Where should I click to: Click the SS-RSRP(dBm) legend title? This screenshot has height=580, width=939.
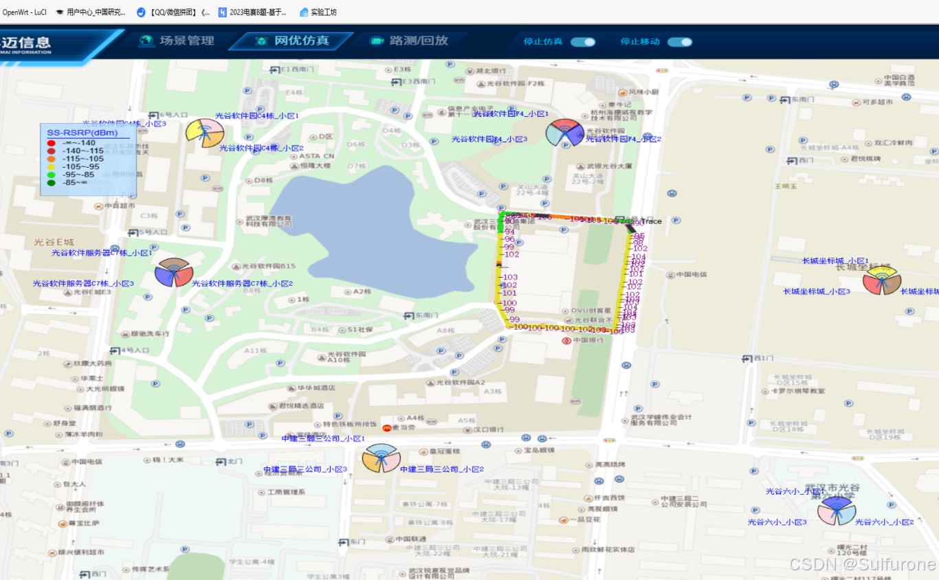82,133
